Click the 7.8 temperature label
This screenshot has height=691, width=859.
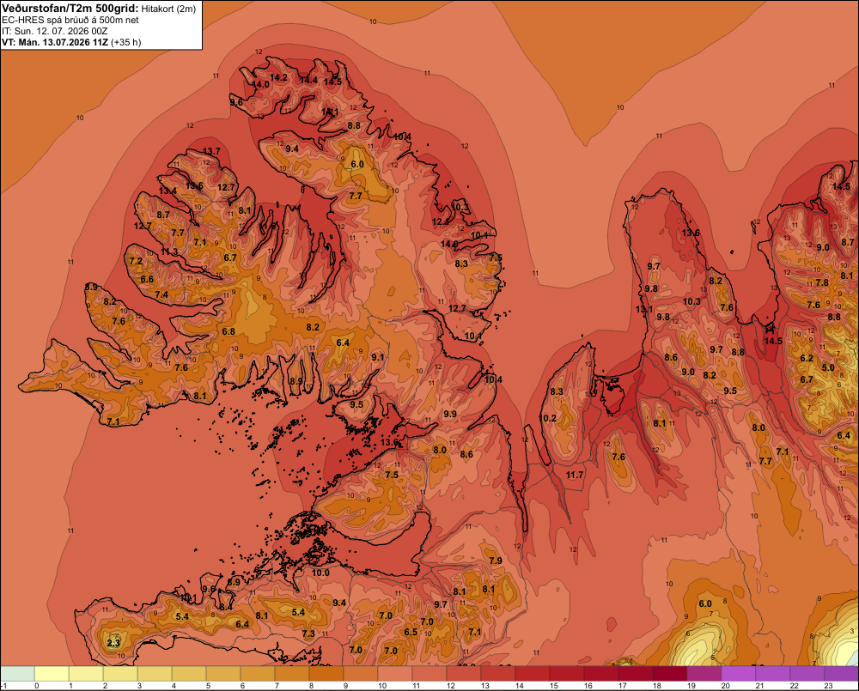point(822,282)
